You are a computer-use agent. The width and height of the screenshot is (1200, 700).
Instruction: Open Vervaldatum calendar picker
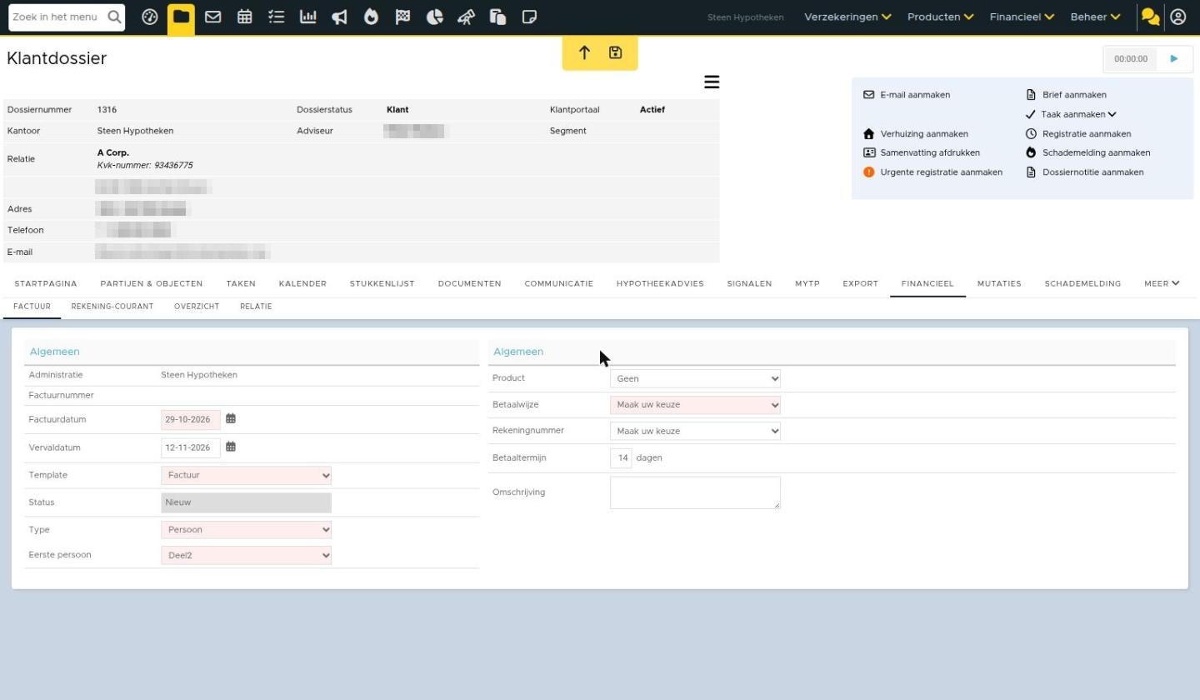(x=231, y=447)
